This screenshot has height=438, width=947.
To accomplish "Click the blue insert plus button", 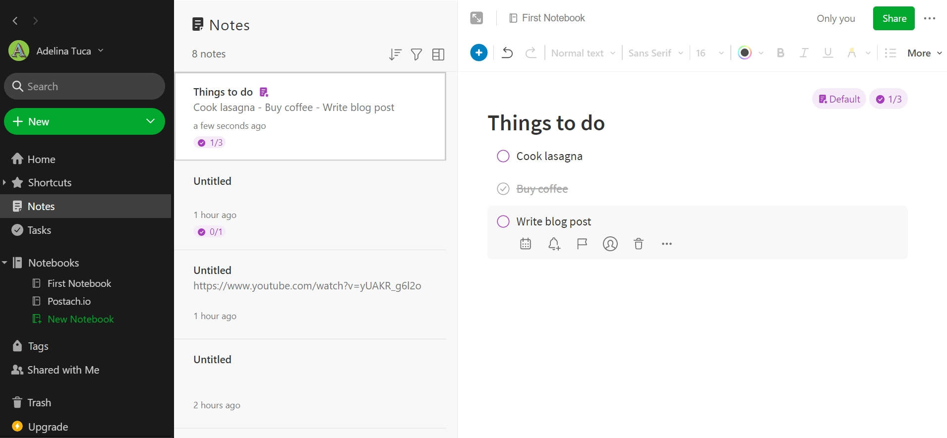I will 479,53.
